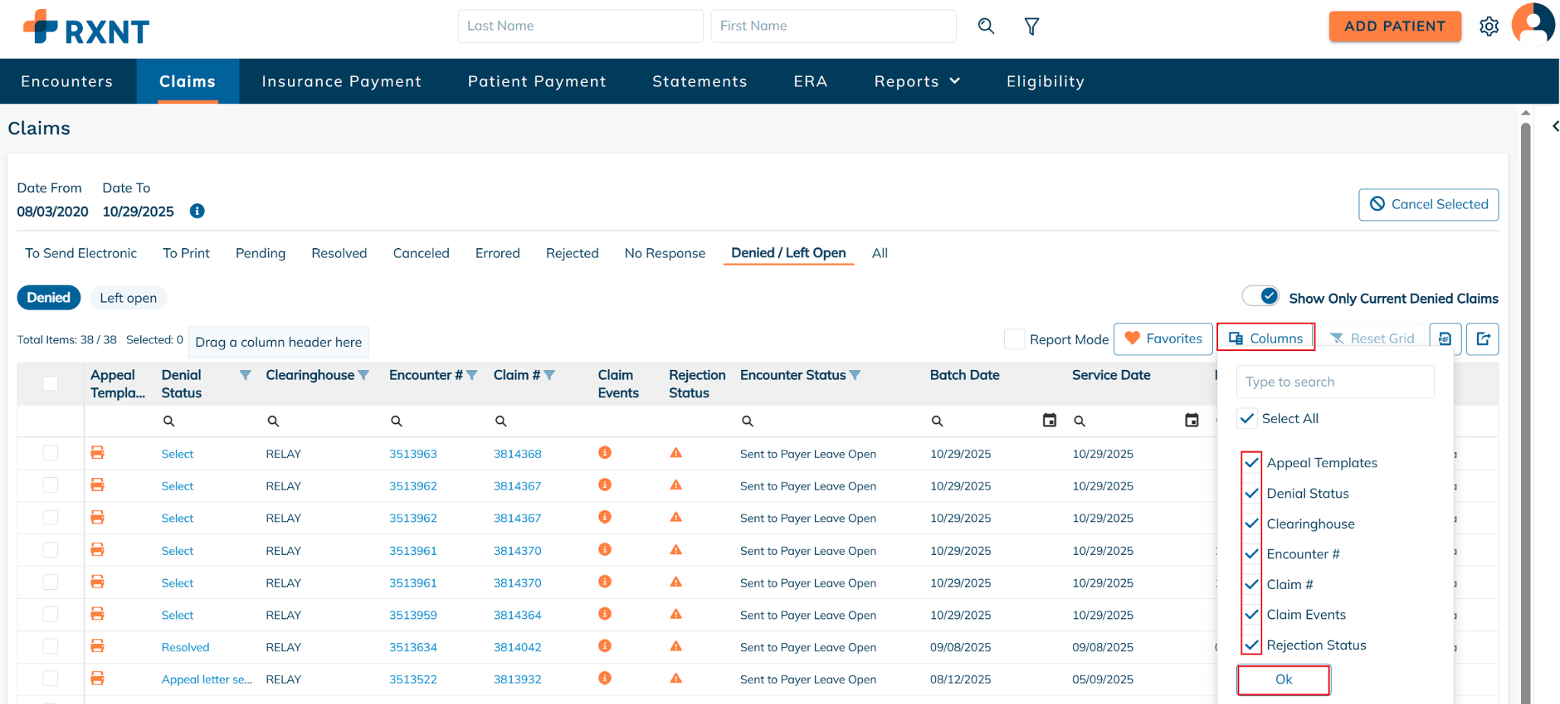
Task: Open the Denial Status column filter
Action: (x=245, y=375)
